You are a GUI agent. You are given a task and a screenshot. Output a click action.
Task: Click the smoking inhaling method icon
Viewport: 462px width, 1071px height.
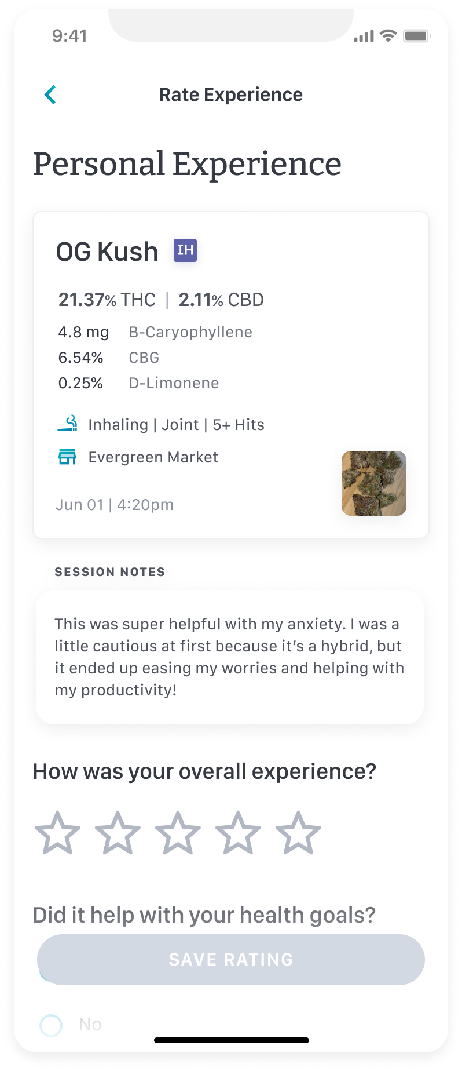point(68,424)
